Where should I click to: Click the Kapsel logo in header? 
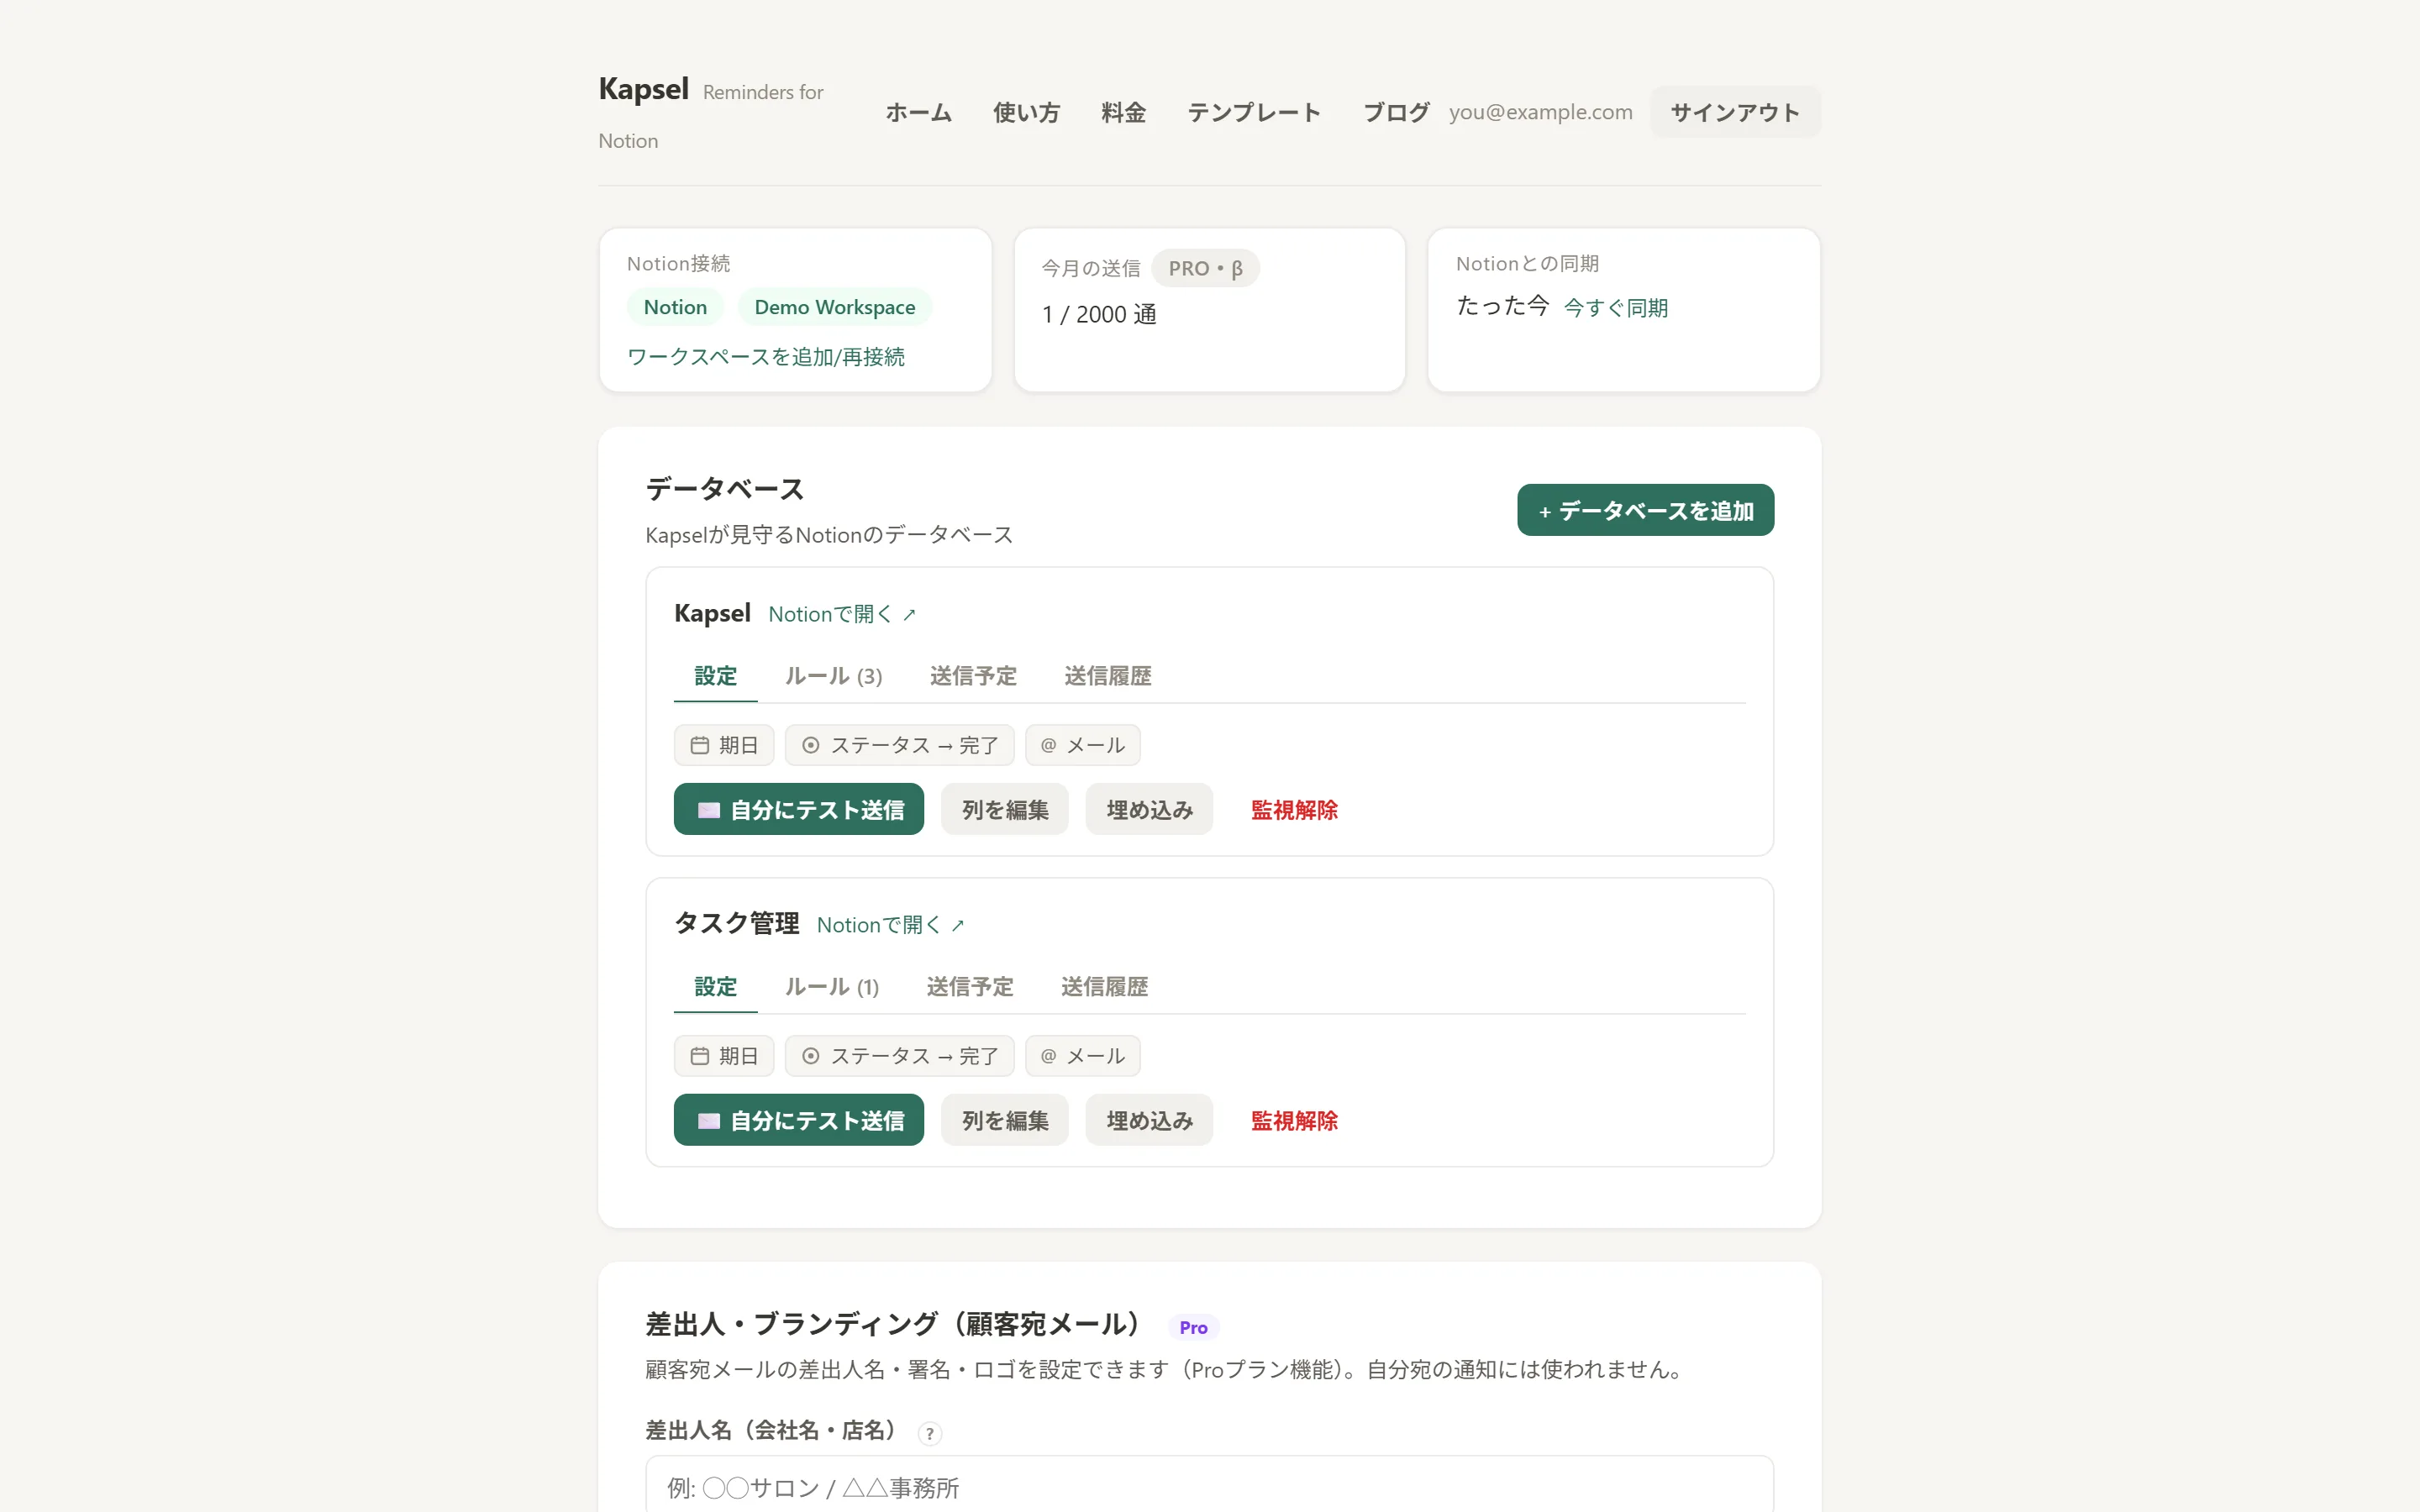(x=643, y=89)
